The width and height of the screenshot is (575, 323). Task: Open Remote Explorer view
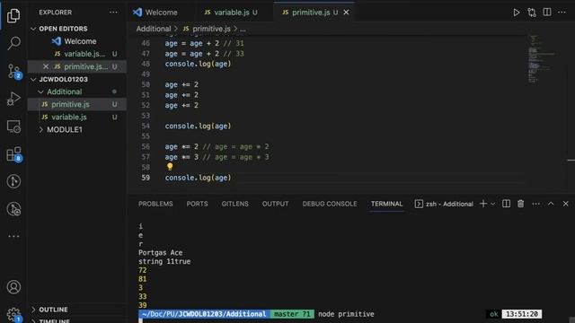tap(13, 127)
